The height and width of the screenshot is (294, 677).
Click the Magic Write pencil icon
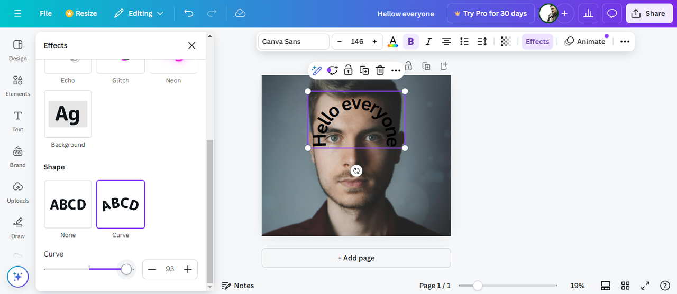point(317,70)
